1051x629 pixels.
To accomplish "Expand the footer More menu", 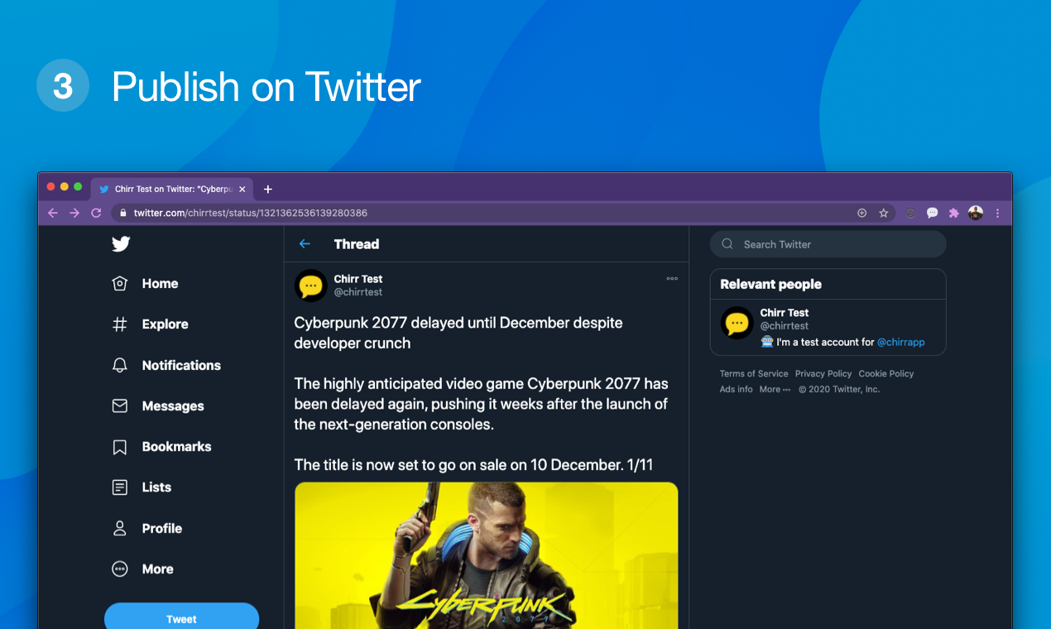I will coord(775,389).
